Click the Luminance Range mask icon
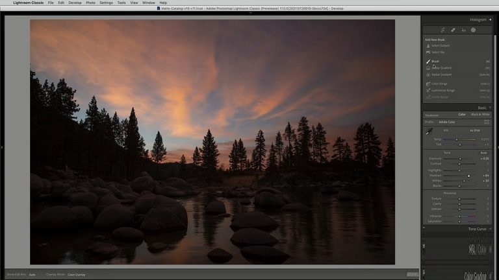Screen dimensions: 499x280 pyautogui.click(x=428, y=91)
